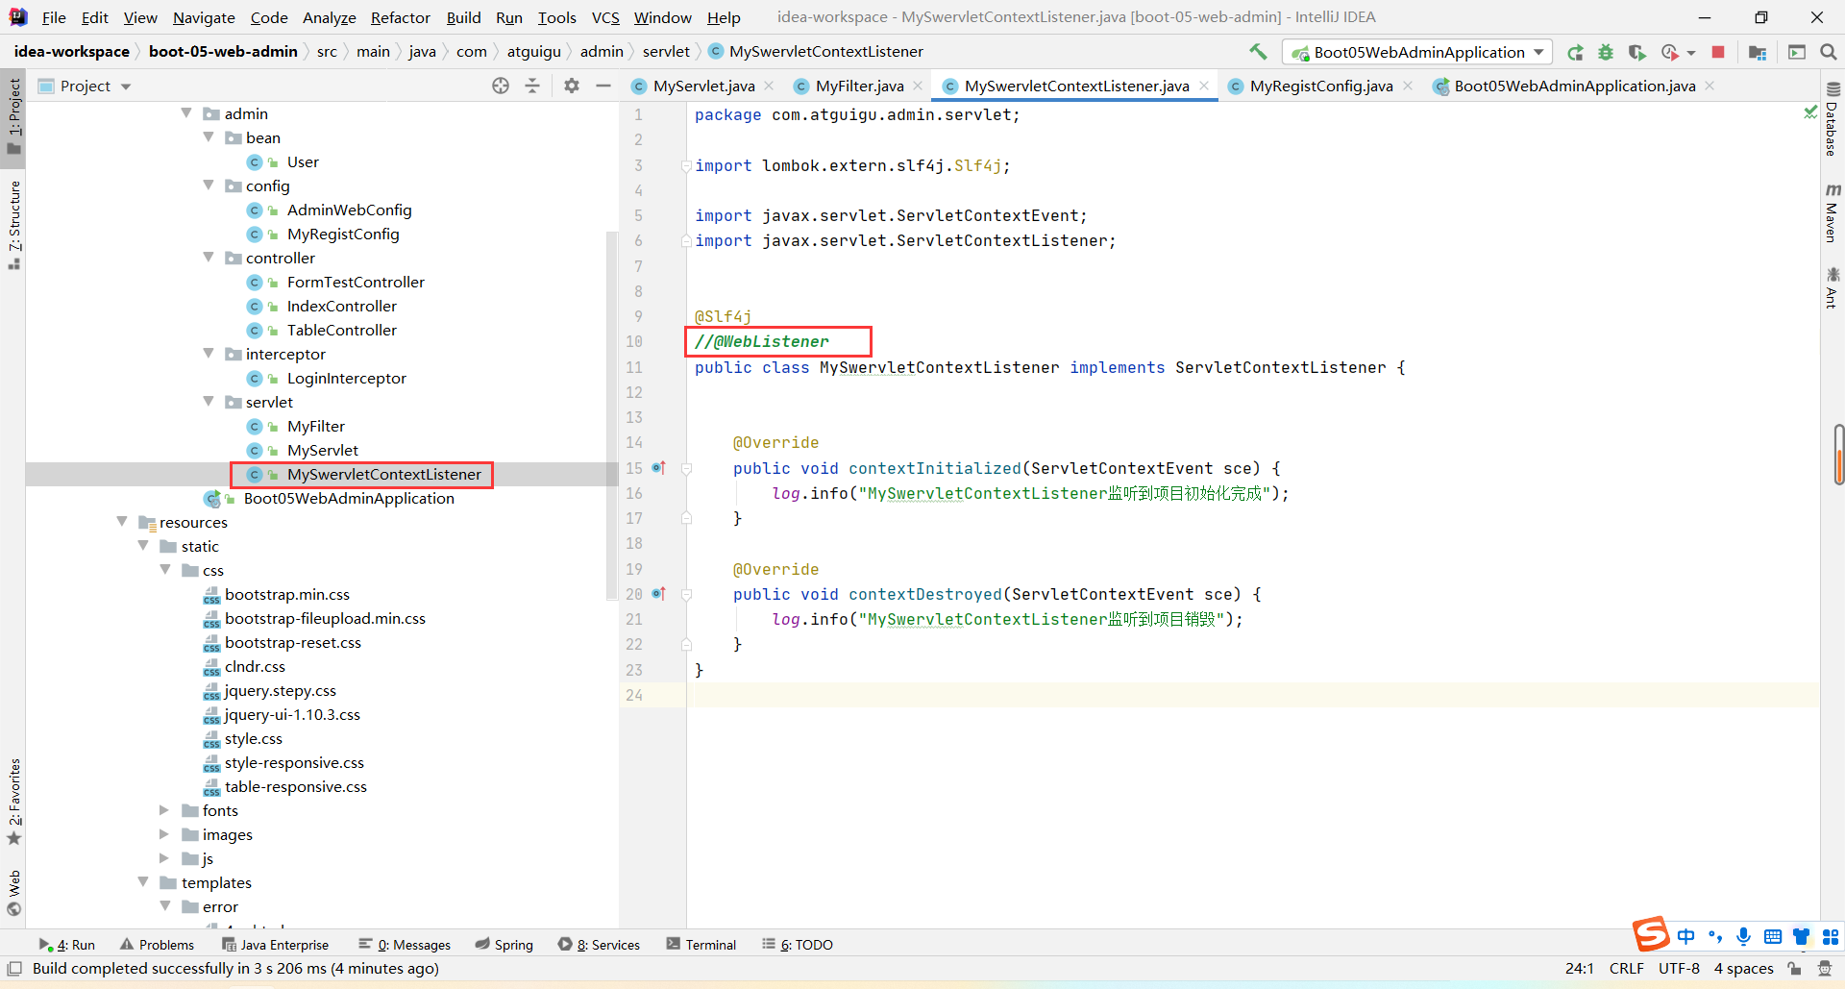This screenshot has width=1845, height=989.
Task: Expand the fonts folder
Action: [x=164, y=810]
